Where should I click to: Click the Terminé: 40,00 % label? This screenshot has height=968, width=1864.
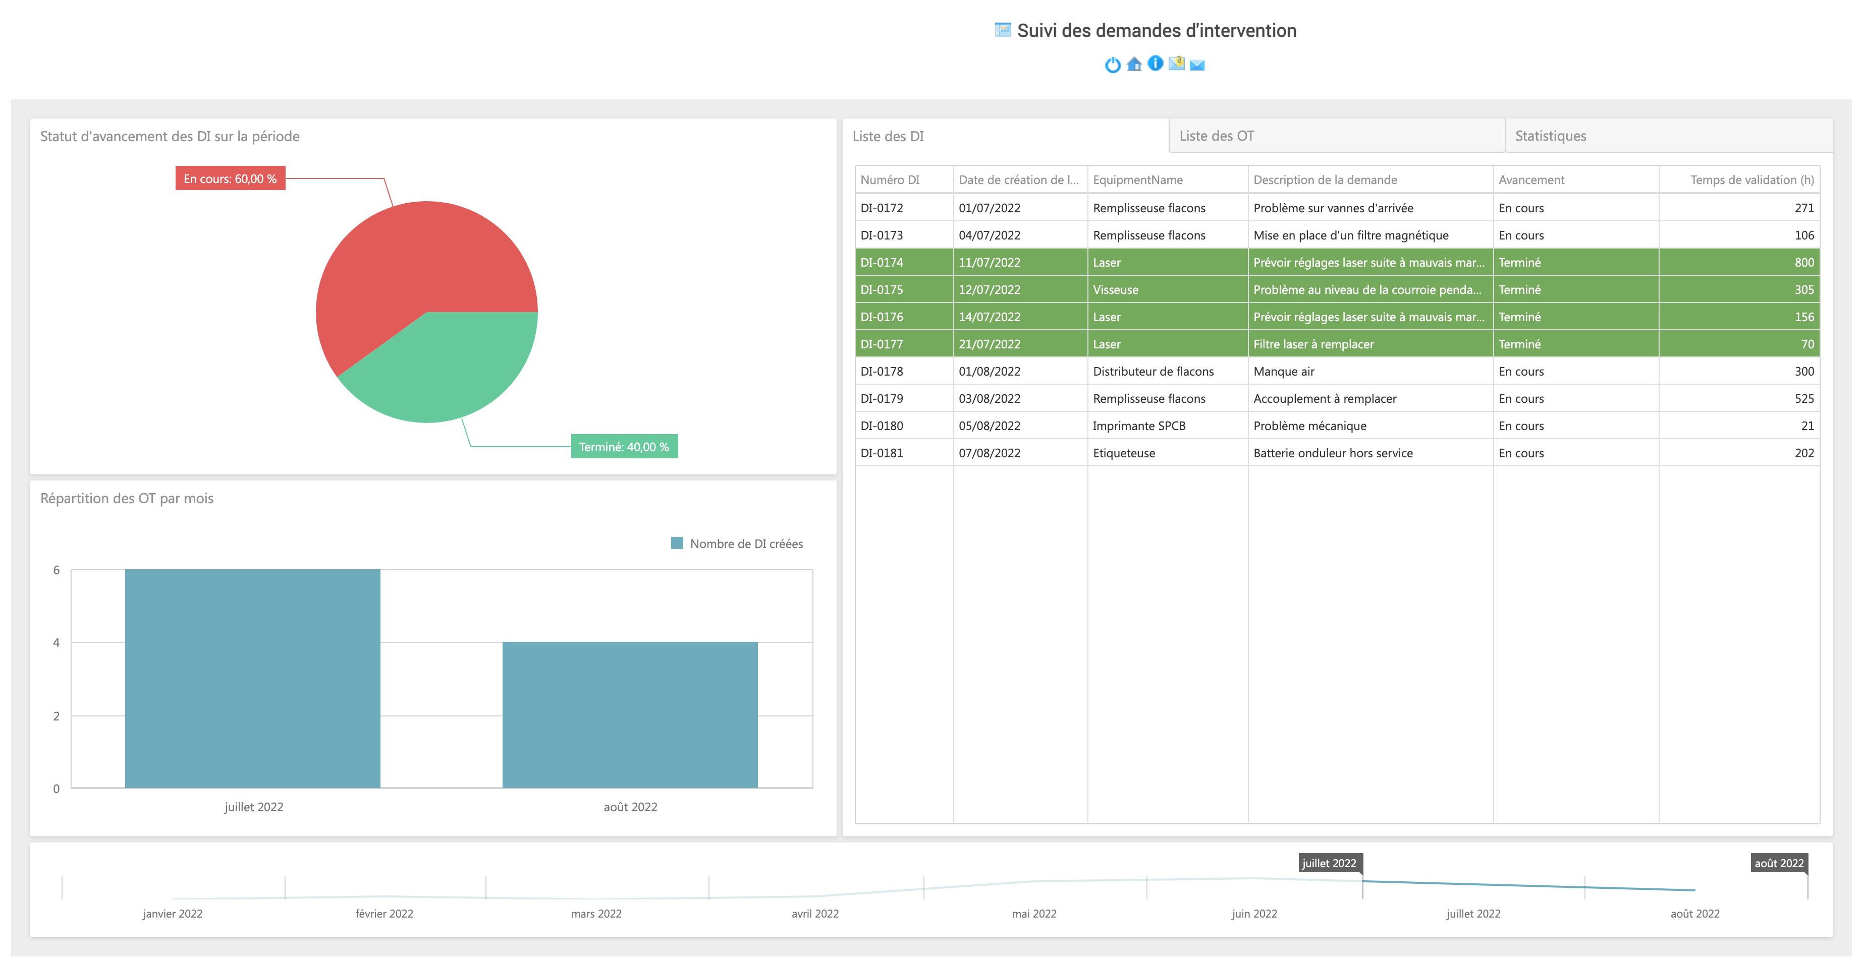pos(624,447)
